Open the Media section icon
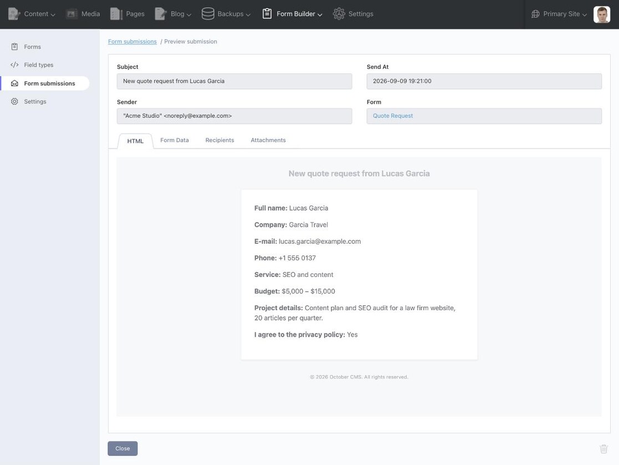Screen dimensions: 619x465 (x=72, y=14)
